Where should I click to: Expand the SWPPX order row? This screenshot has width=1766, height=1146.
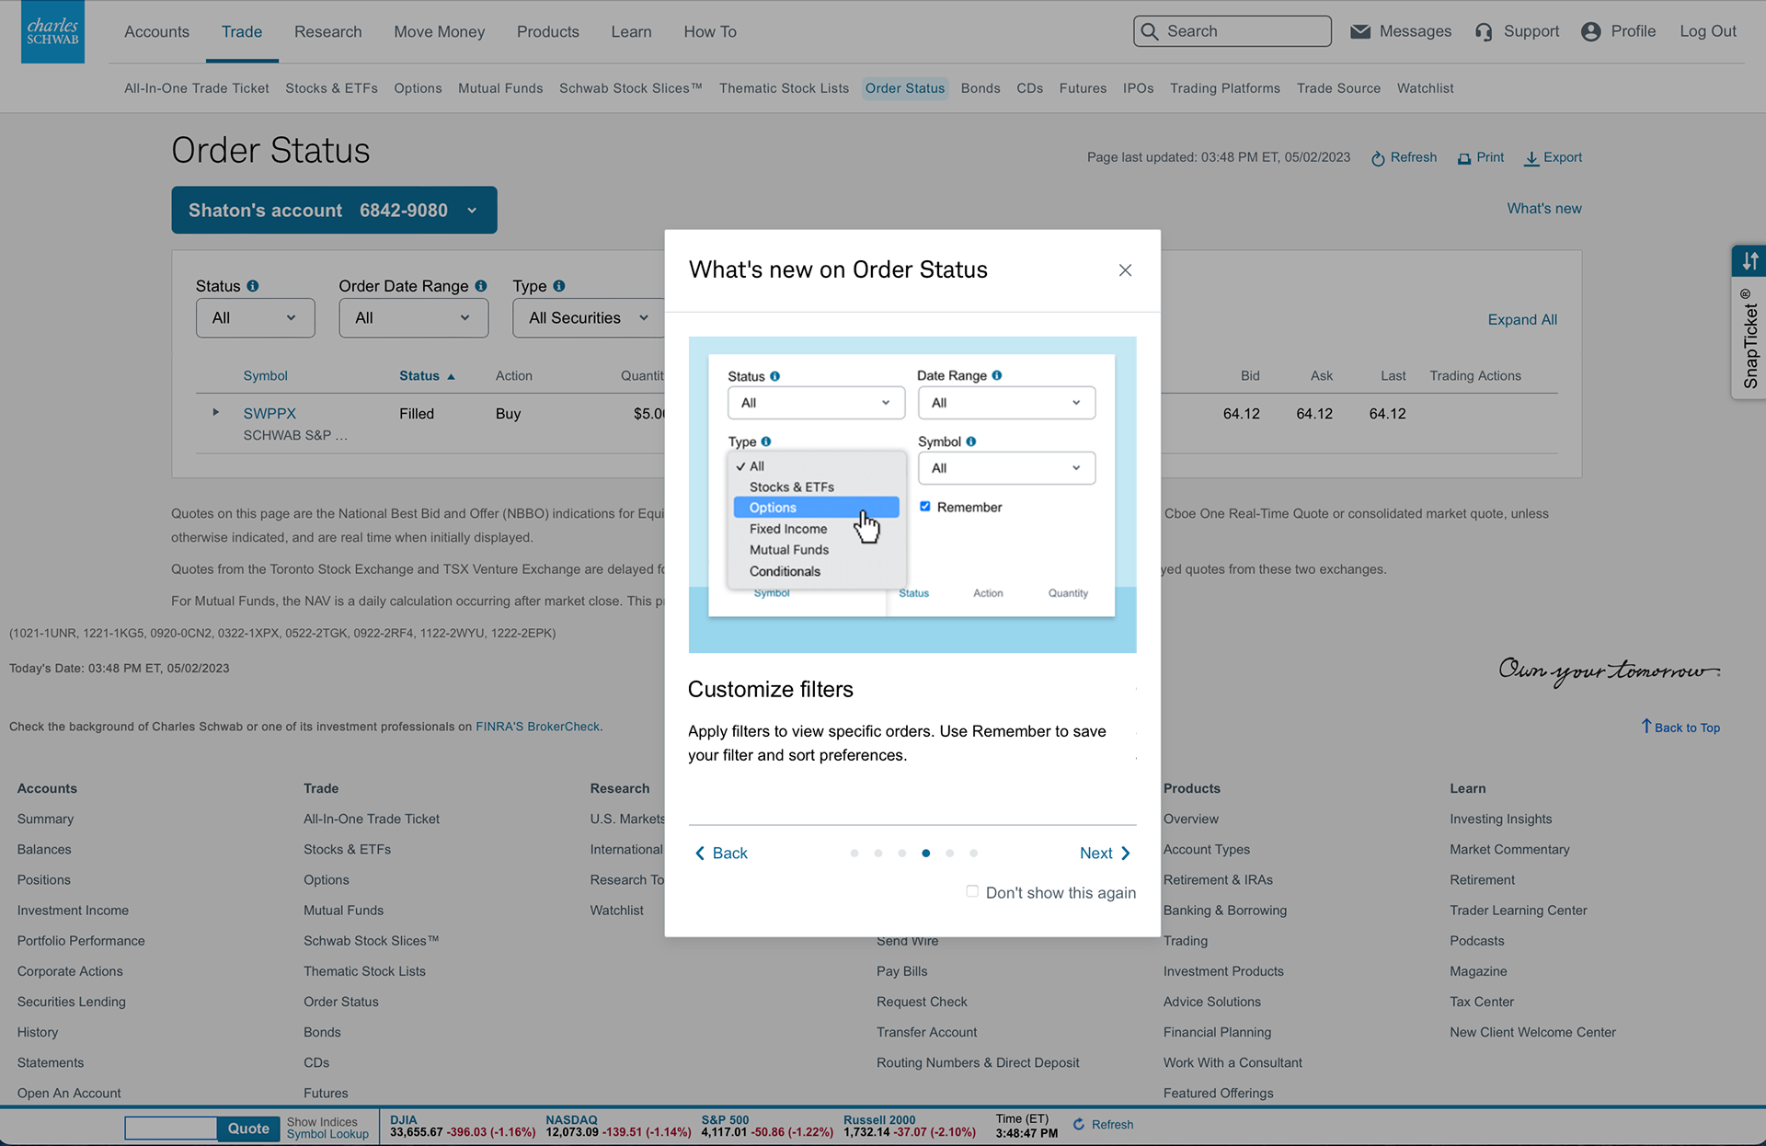click(215, 413)
